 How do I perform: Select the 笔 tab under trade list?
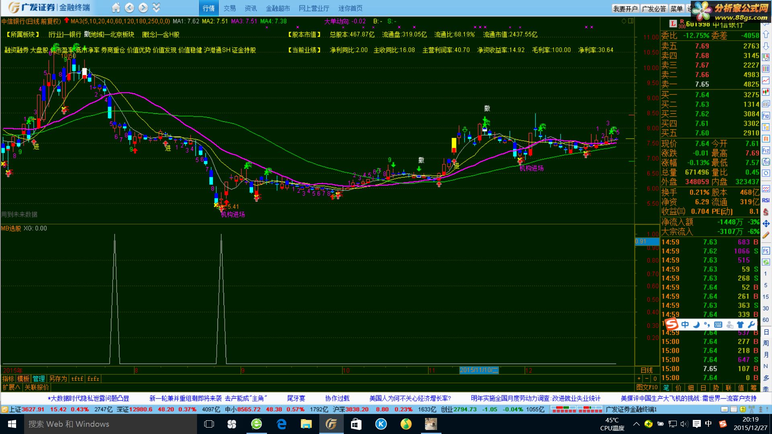pyautogui.click(x=666, y=388)
